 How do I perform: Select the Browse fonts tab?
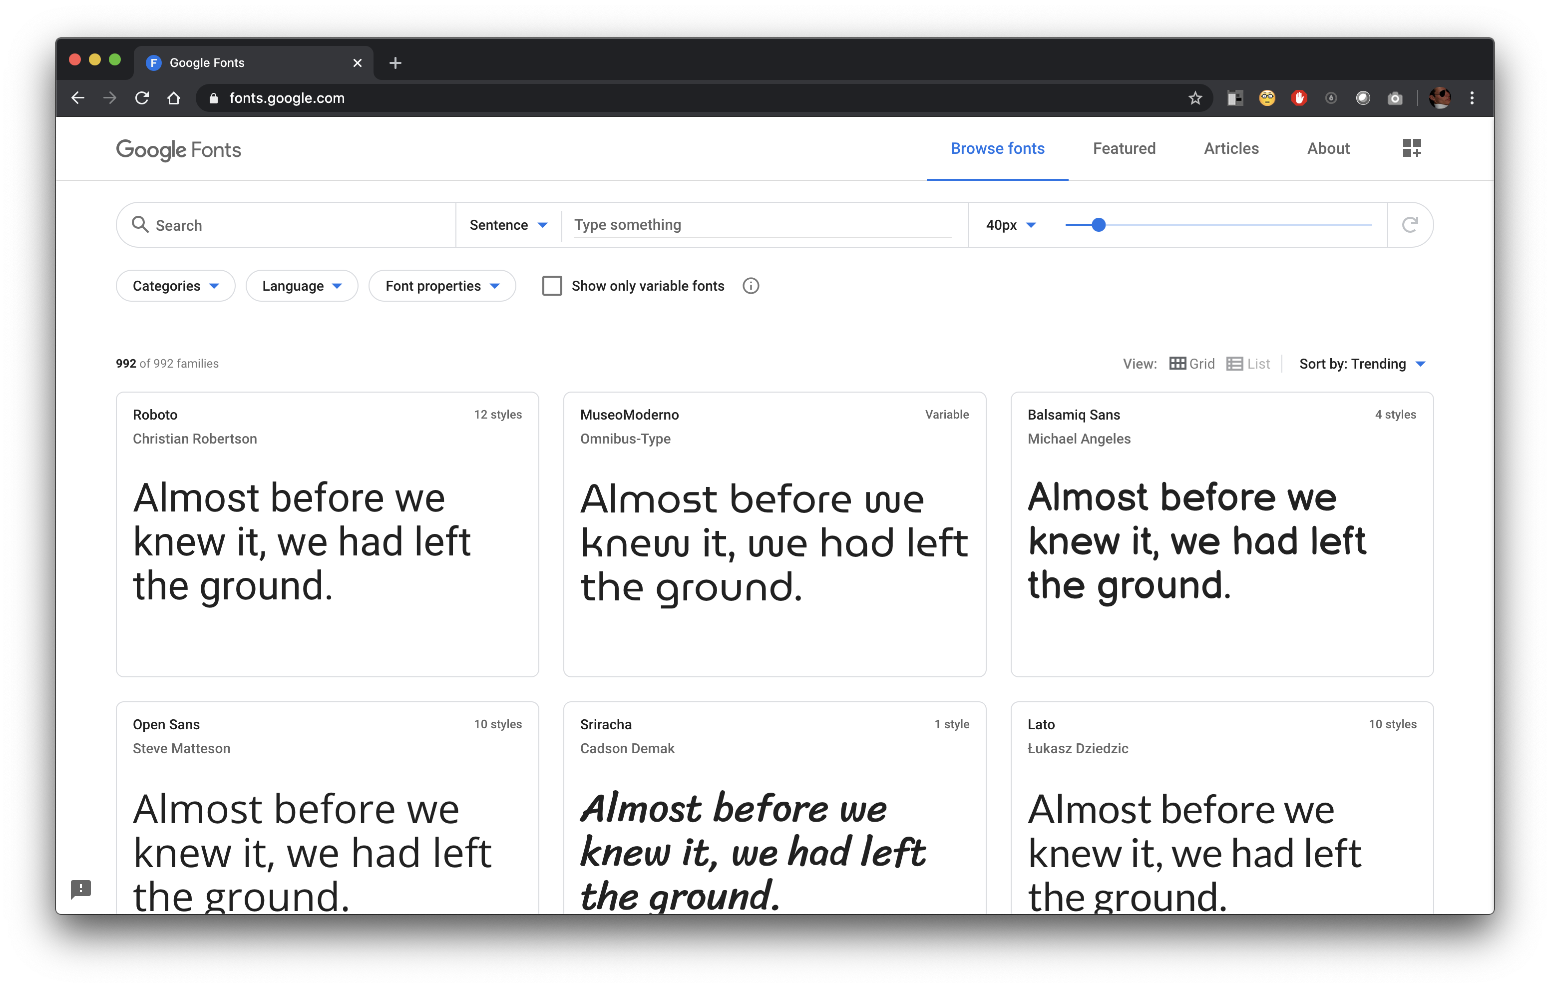pos(997,149)
